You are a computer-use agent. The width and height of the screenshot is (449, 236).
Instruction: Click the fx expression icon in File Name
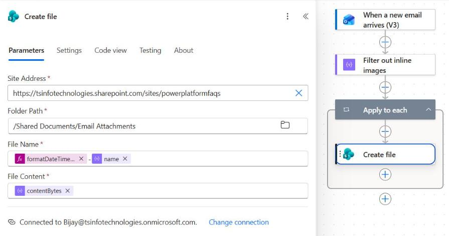(20, 159)
